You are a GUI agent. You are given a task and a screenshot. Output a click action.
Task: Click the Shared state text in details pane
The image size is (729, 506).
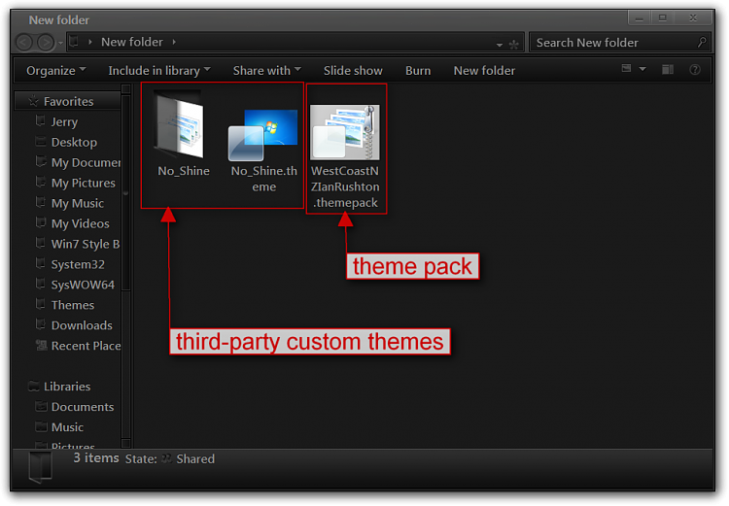tap(195, 459)
